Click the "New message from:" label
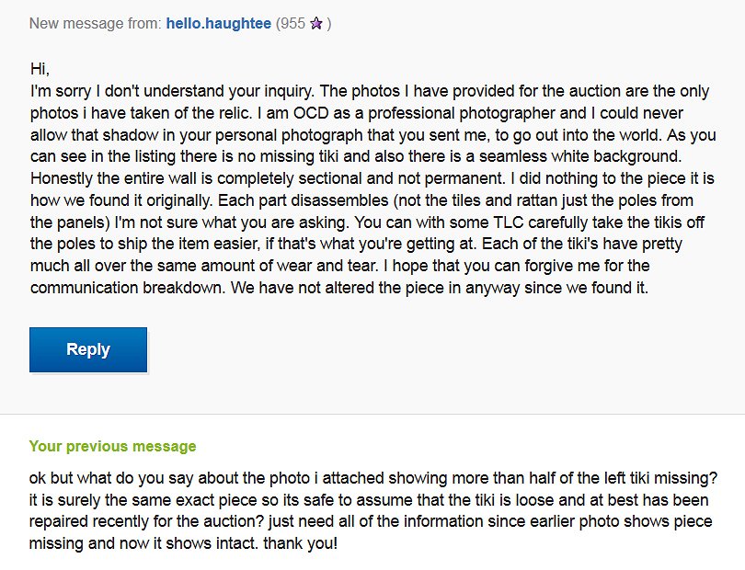 96,23
